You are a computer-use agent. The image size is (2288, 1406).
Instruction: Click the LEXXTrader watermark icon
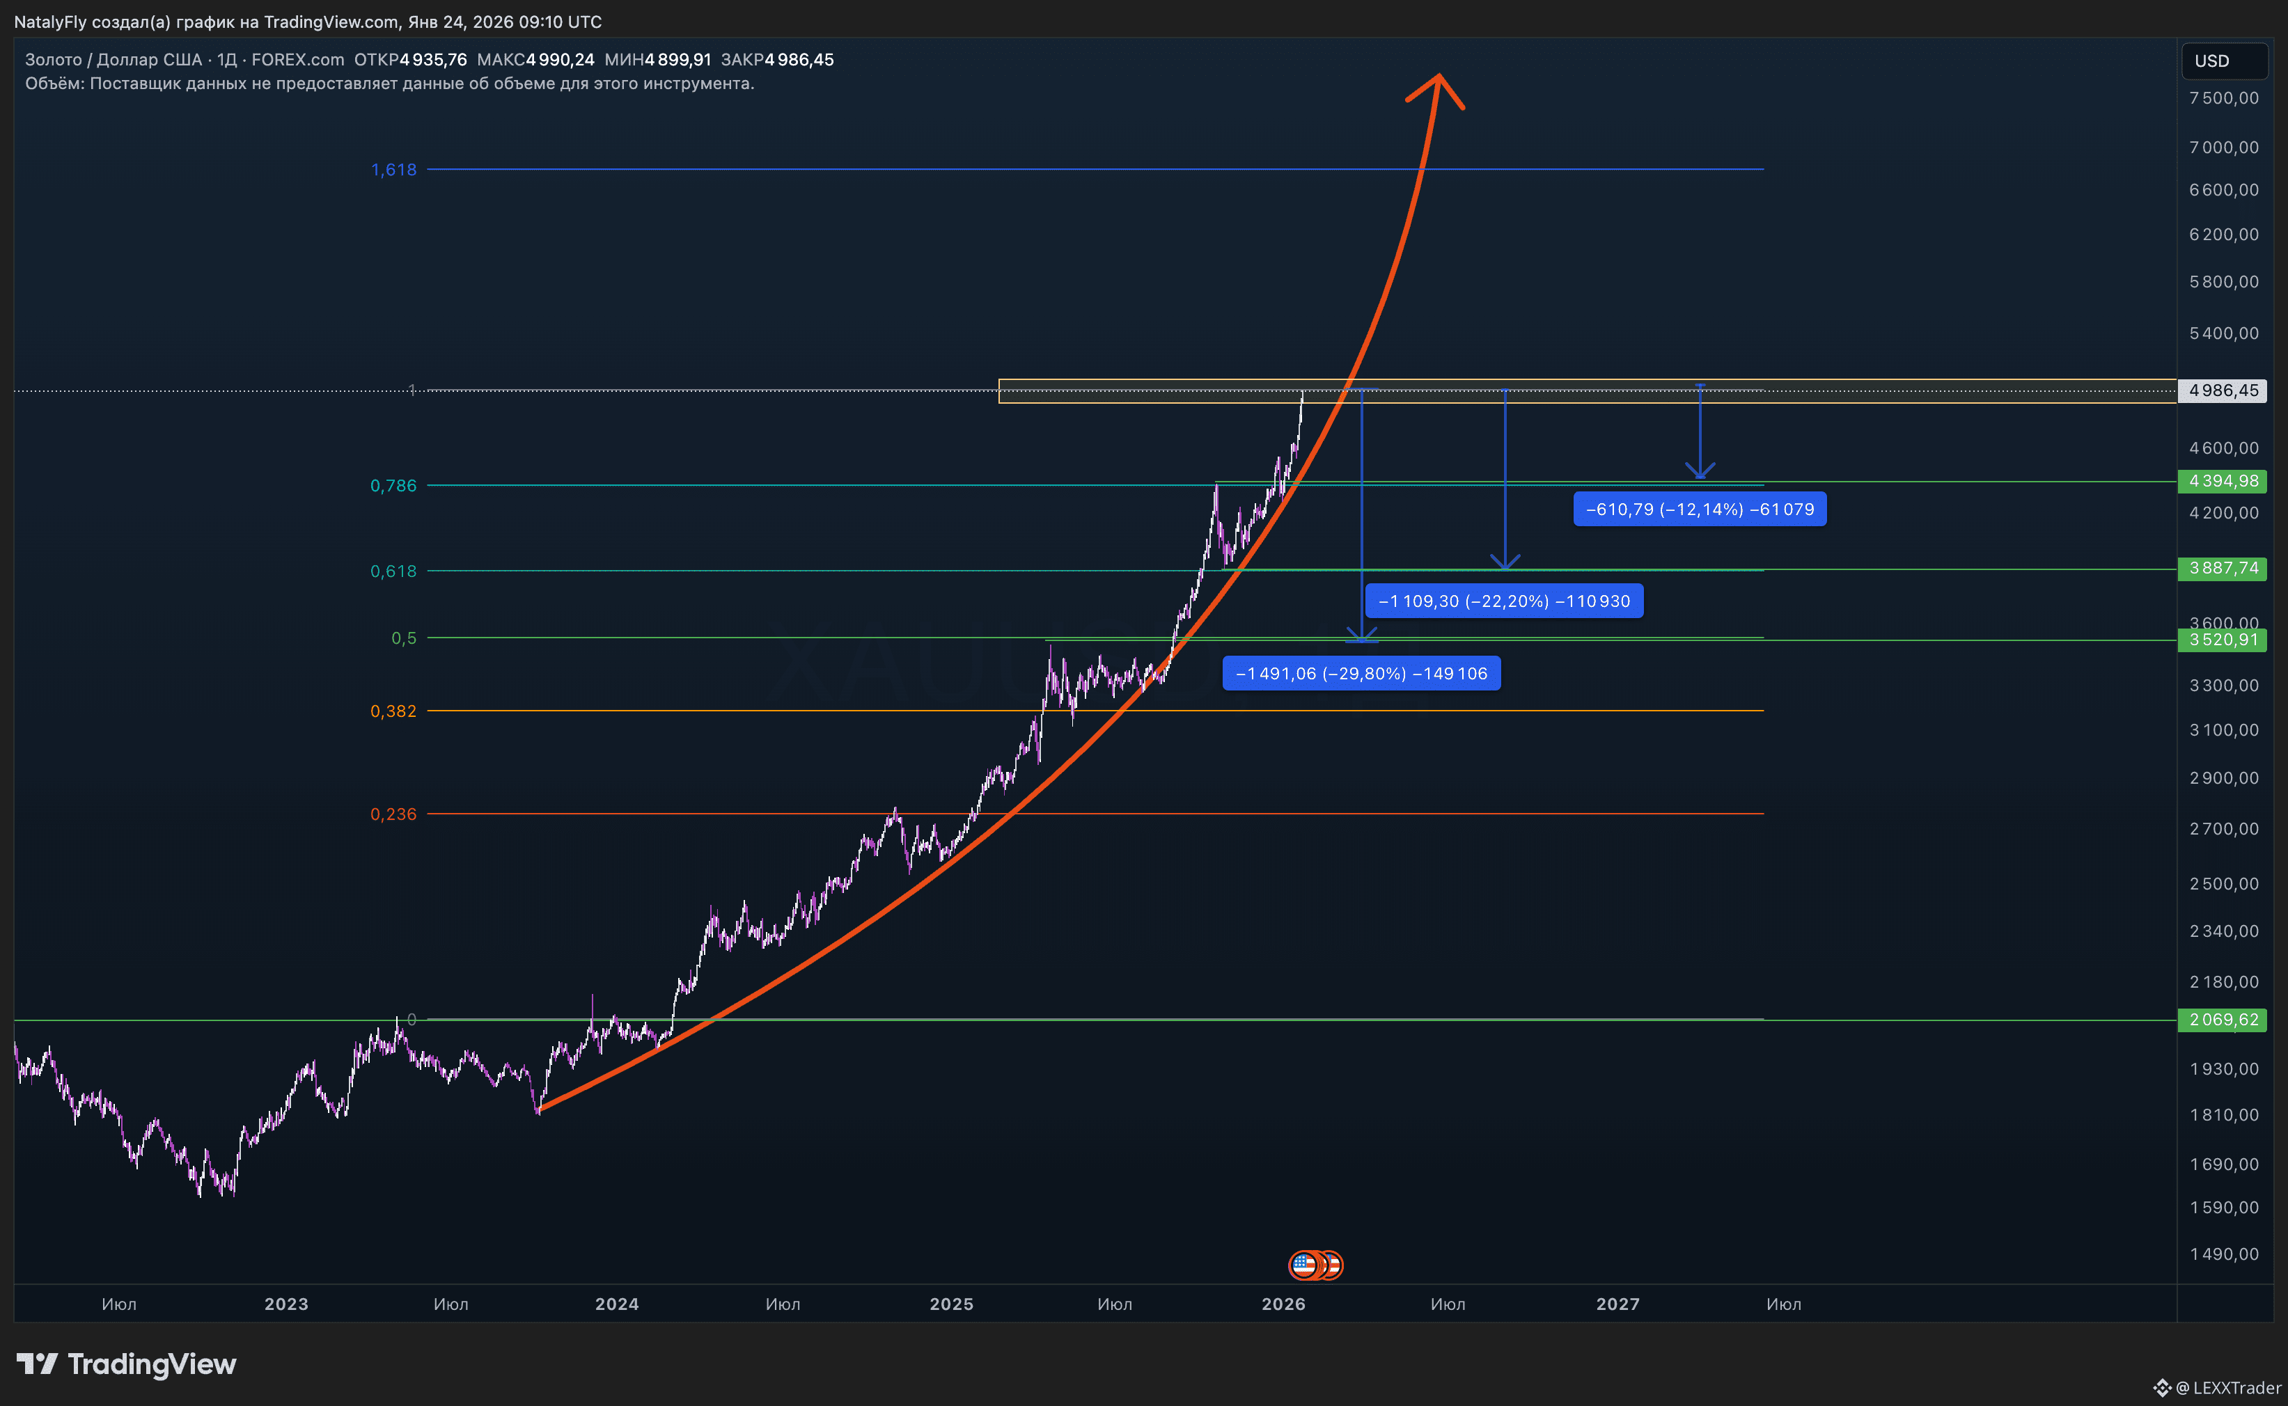(2161, 1387)
